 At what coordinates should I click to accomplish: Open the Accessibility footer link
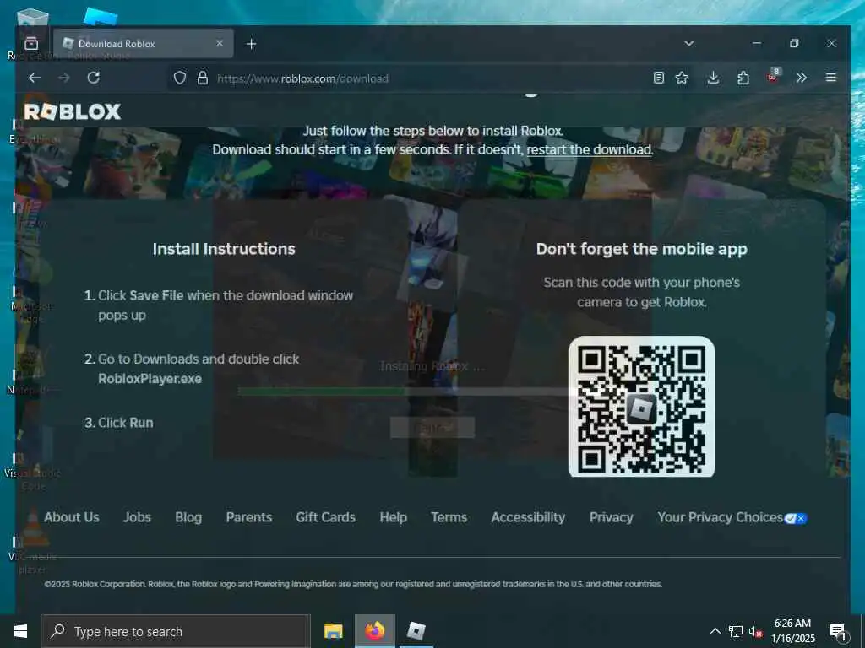528,517
